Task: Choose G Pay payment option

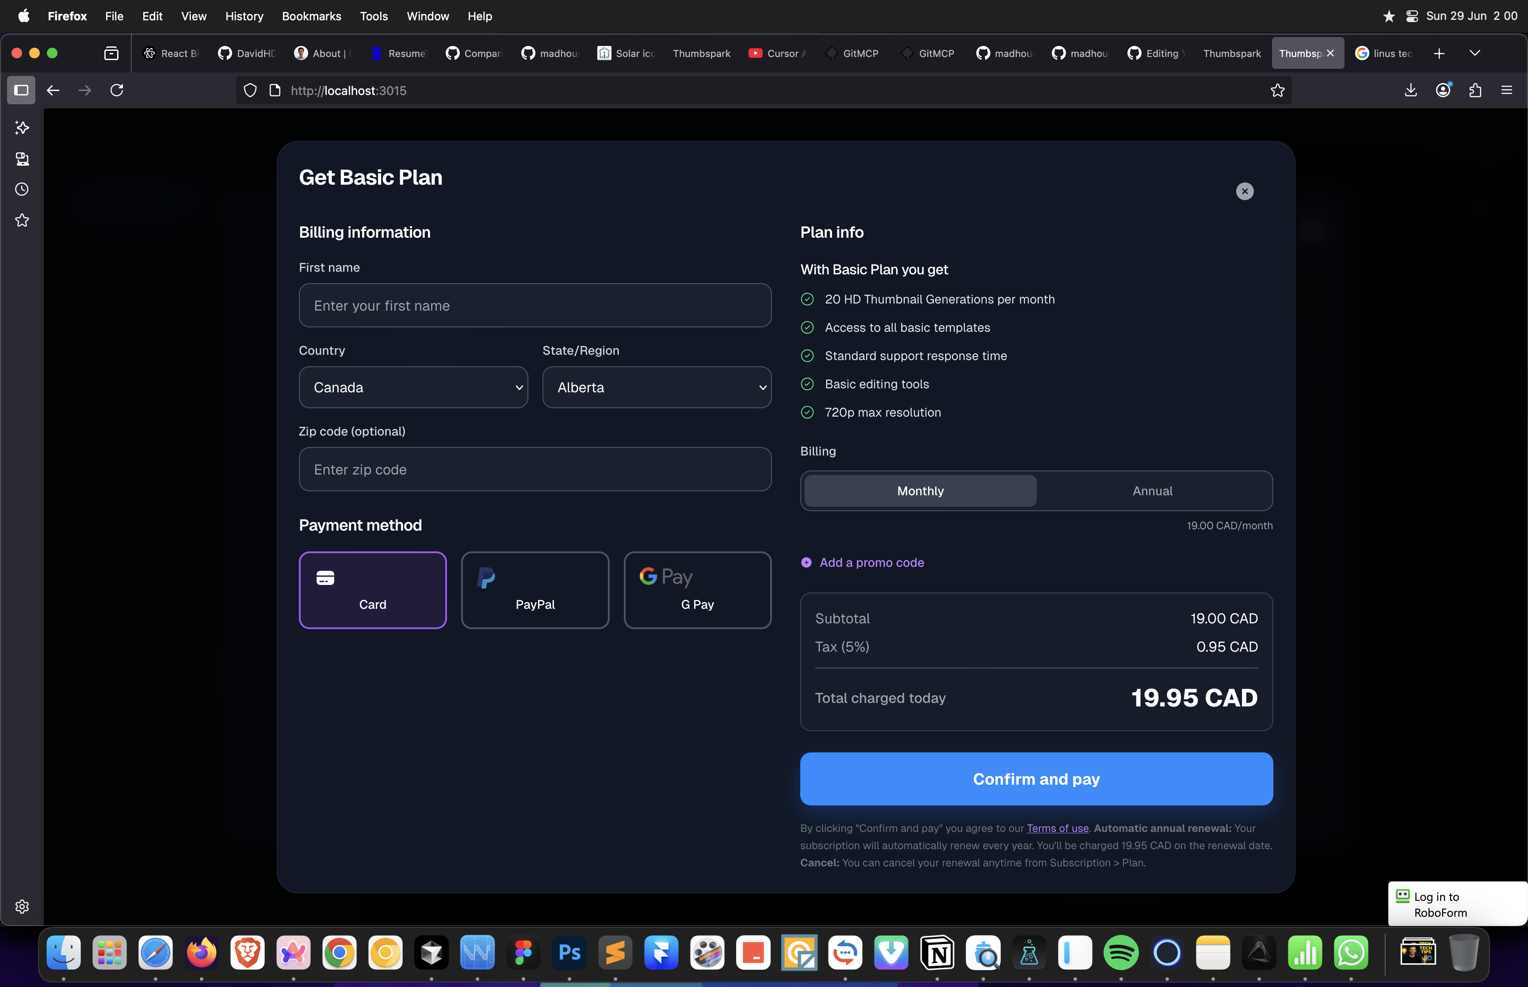Action: point(697,590)
